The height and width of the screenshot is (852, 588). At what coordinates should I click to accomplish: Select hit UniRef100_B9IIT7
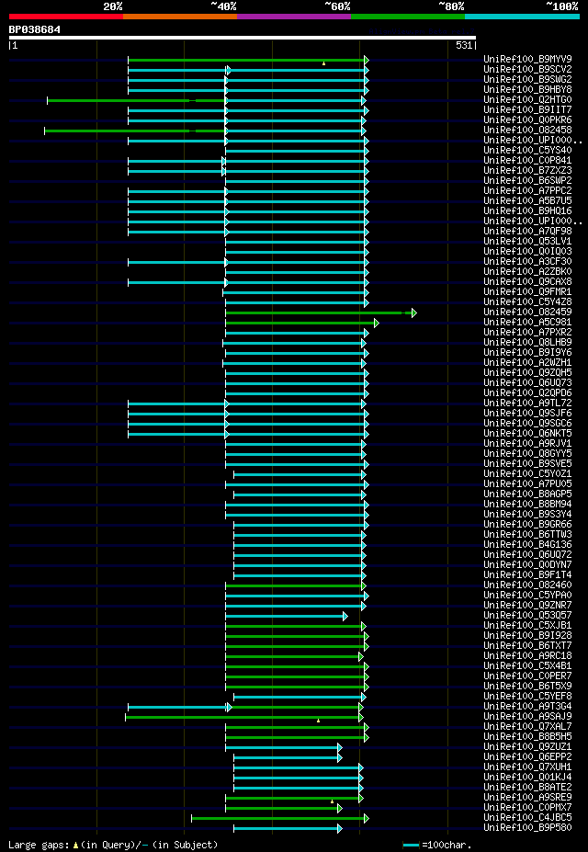pos(527,109)
